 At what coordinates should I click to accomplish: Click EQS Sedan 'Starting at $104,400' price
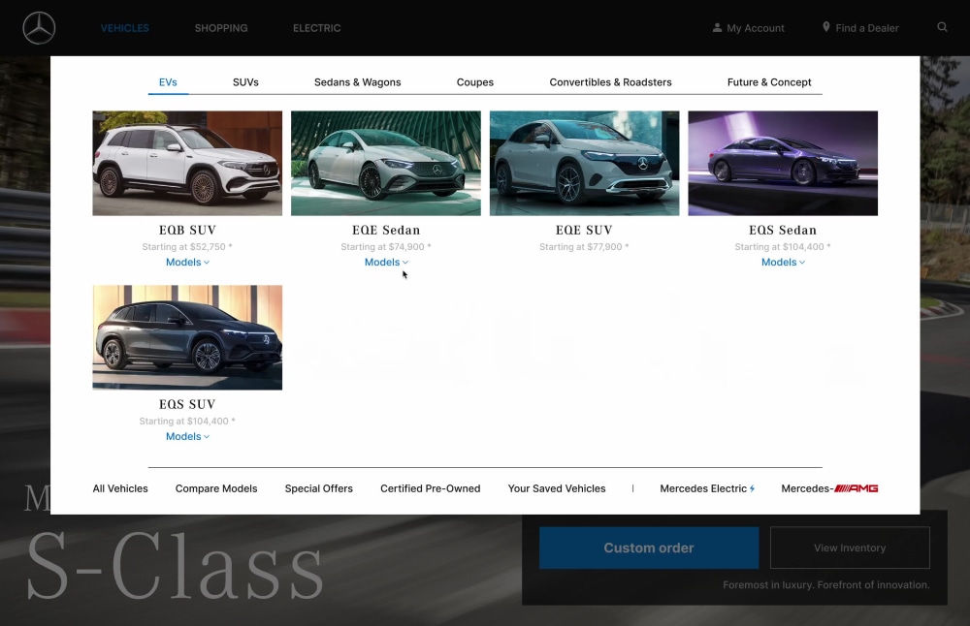(x=783, y=246)
